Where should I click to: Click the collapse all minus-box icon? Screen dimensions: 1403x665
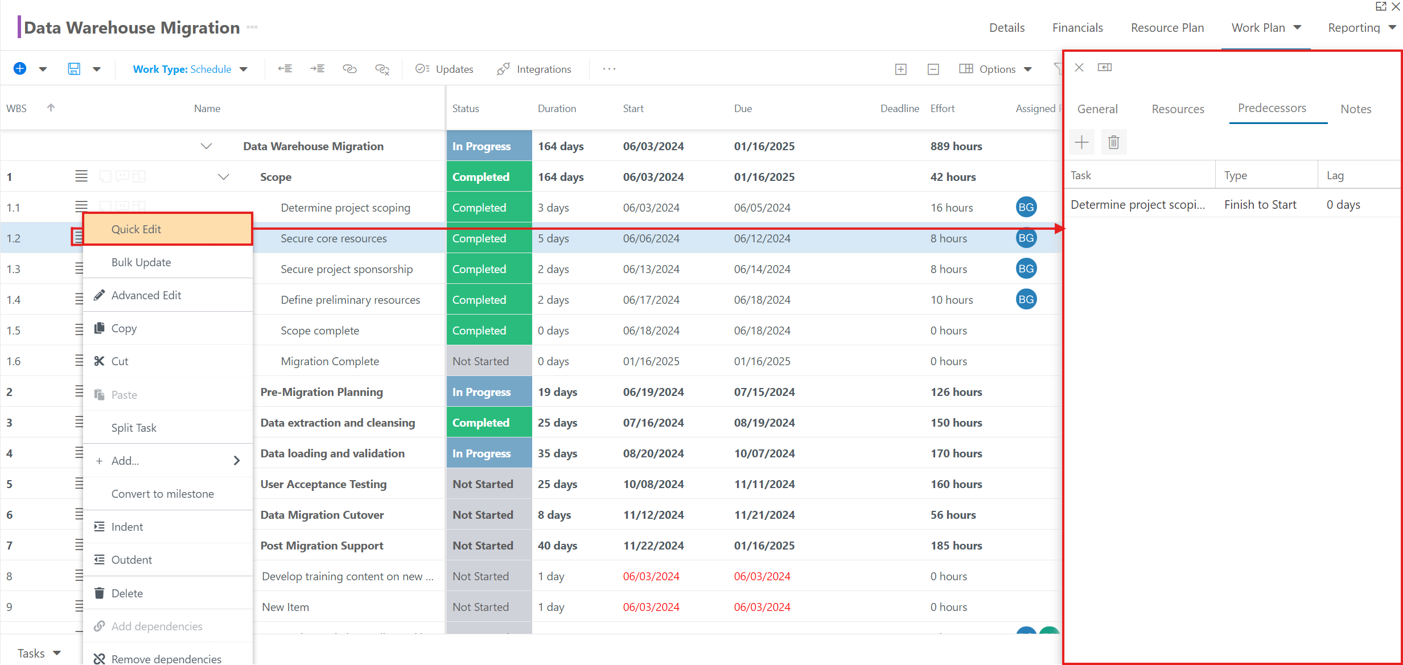[x=933, y=69]
